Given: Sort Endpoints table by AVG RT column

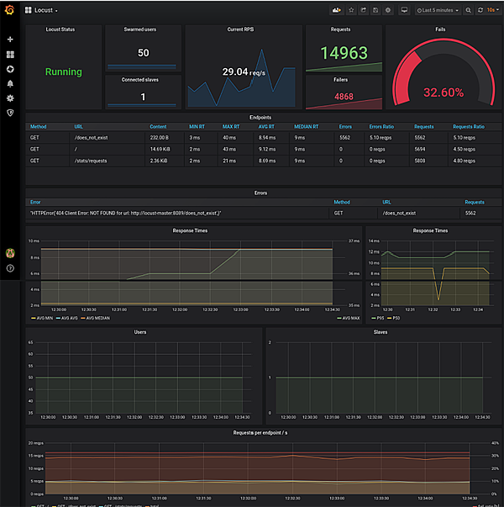Looking at the screenshot, I should 266,127.
